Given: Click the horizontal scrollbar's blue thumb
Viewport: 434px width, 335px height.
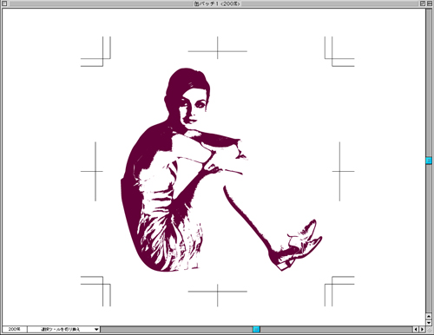Looking at the screenshot, I should tap(256, 329).
